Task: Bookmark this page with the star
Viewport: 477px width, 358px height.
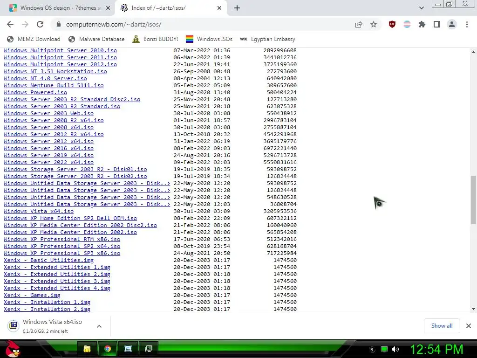Action: coord(374,24)
